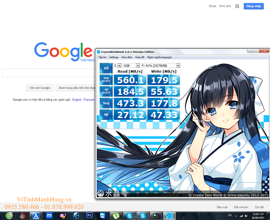Open Cốc Cốc browser from the taskbar
Viewport: 270px width, 220px height.
tap(9, 215)
